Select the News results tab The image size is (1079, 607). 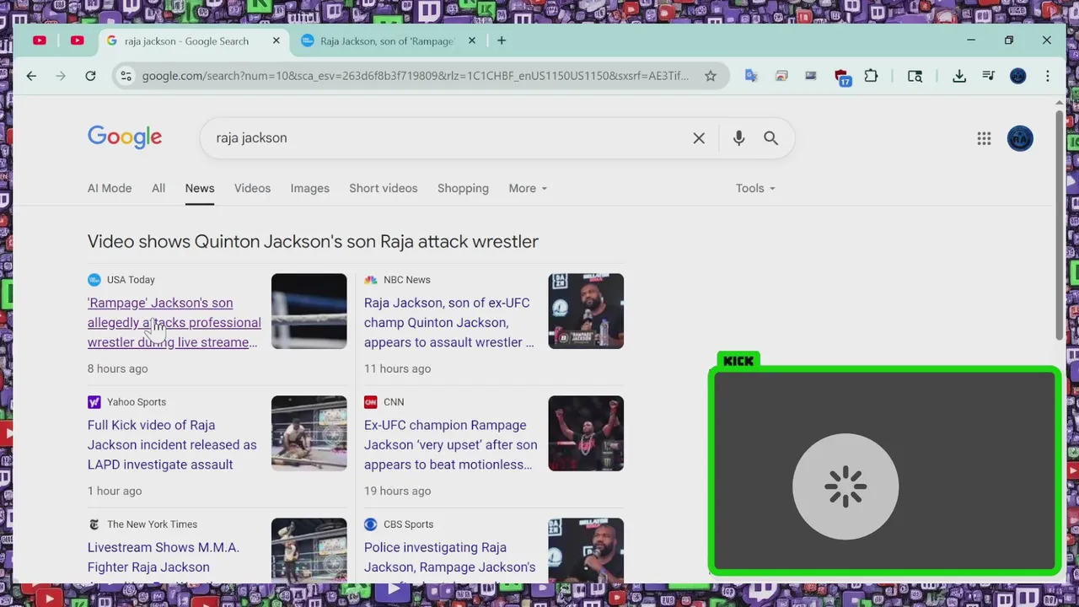[200, 188]
